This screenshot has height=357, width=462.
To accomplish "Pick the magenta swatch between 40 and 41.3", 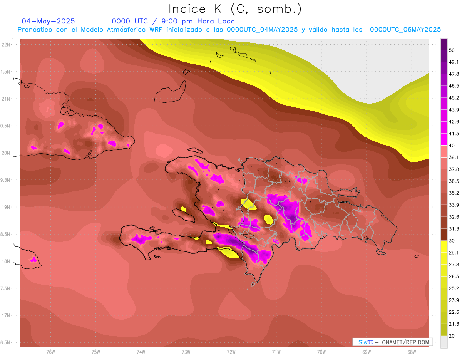I will (x=444, y=139).
